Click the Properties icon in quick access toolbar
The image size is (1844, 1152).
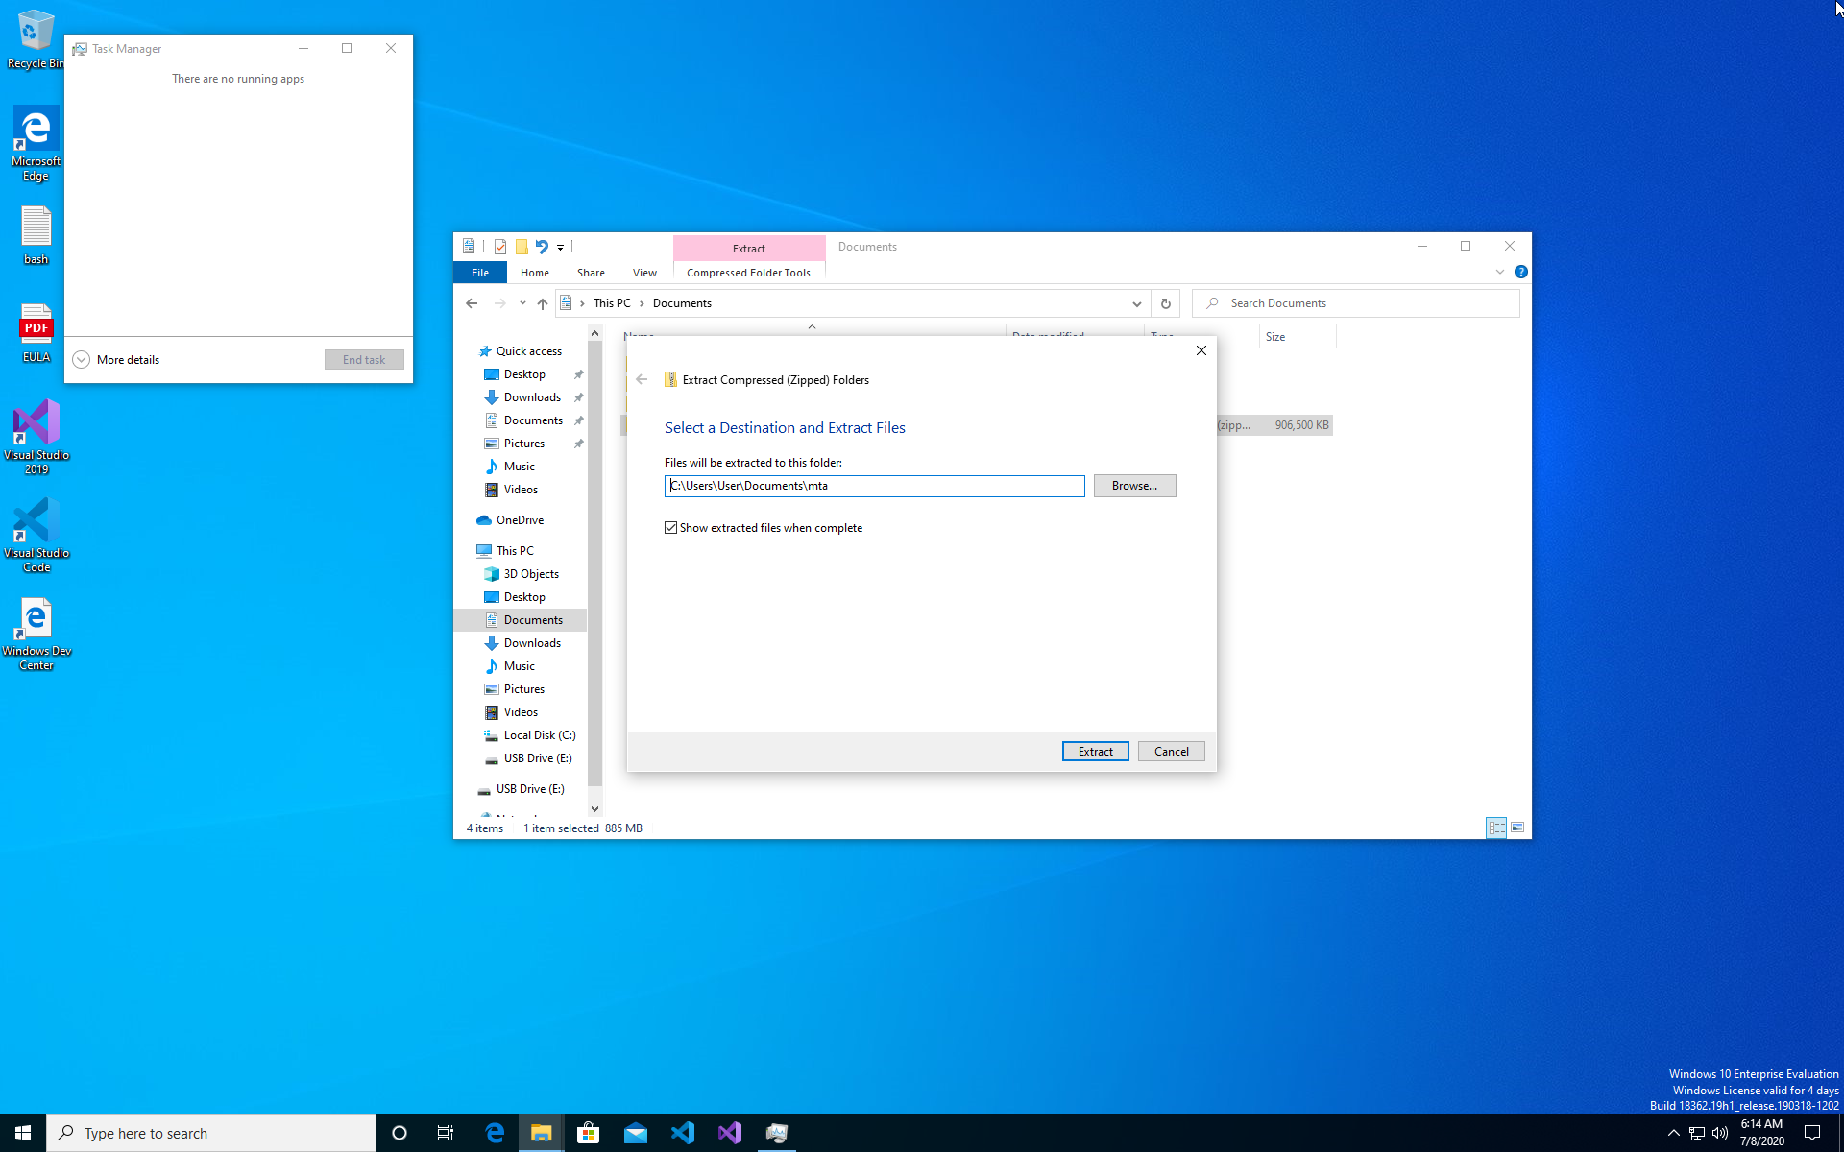(x=500, y=247)
